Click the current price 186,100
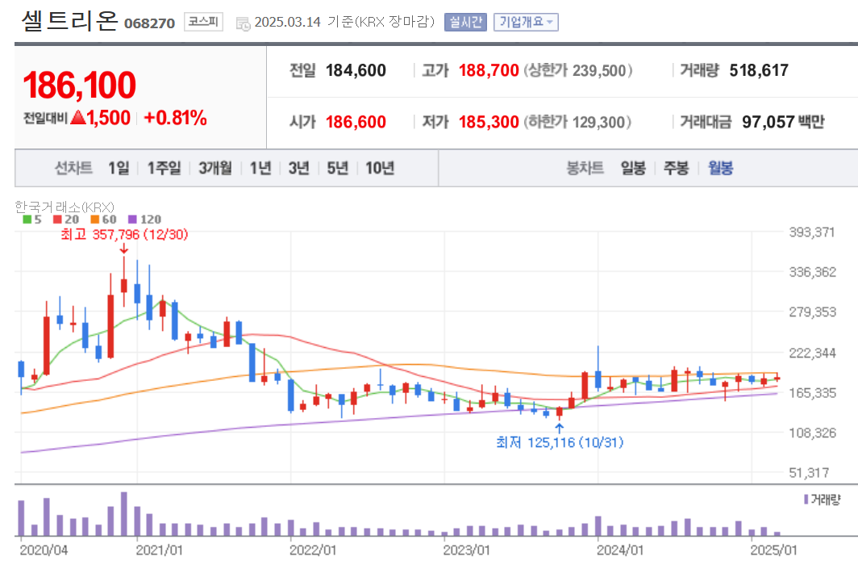 pyautogui.click(x=79, y=85)
